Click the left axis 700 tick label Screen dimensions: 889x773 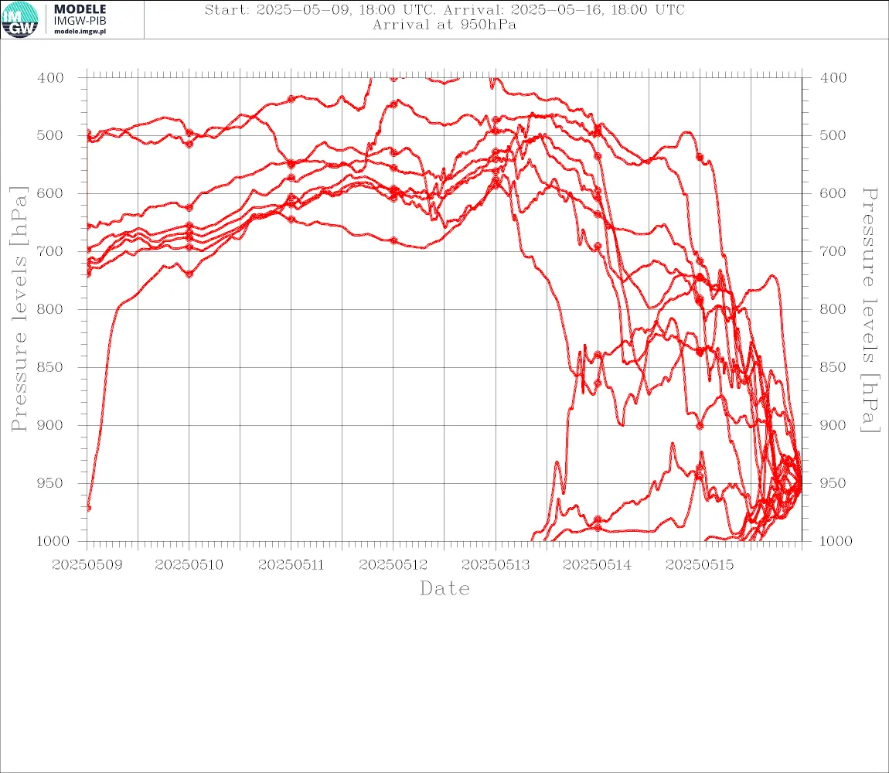pos(50,251)
